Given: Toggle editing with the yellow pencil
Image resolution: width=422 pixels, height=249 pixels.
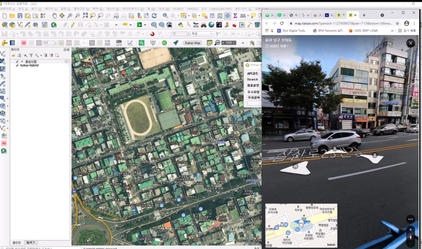Looking at the screenshot, I should [x=73, y=25].
